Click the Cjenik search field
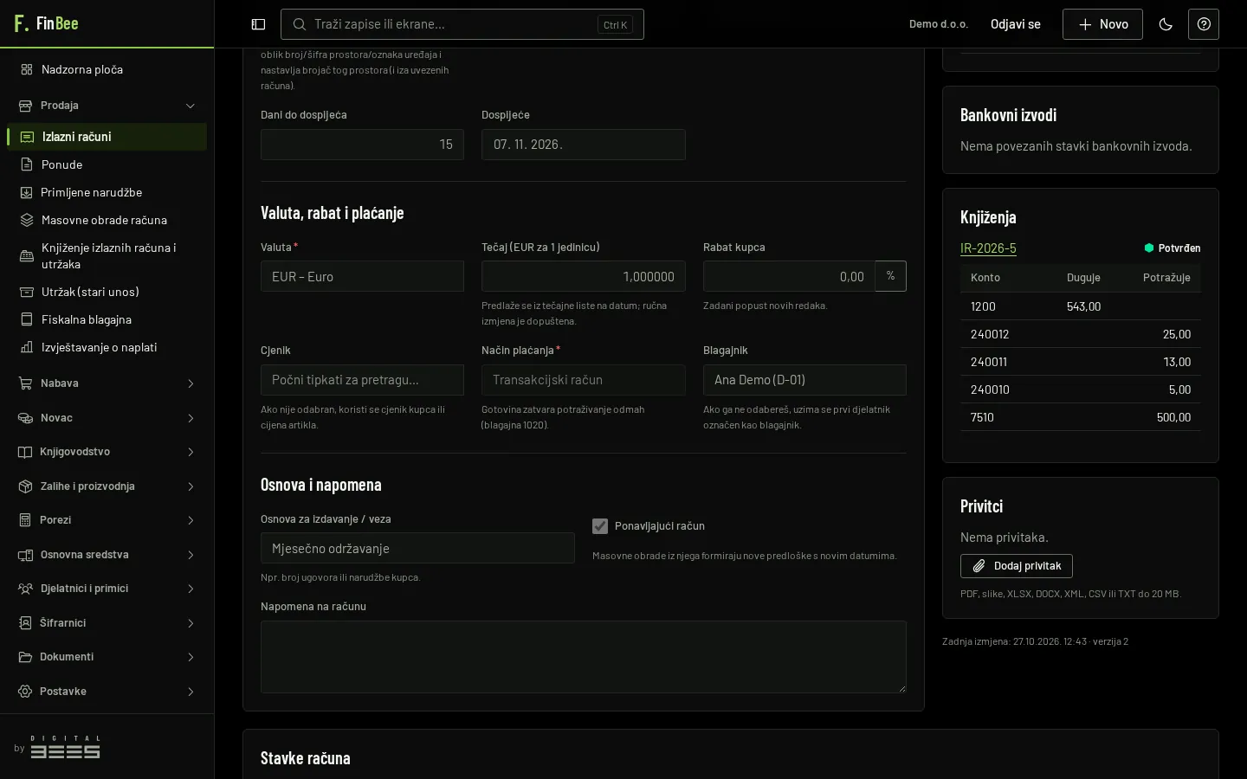 pos(362,380)
